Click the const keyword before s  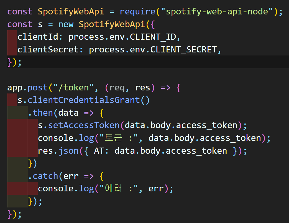point(20,24)
